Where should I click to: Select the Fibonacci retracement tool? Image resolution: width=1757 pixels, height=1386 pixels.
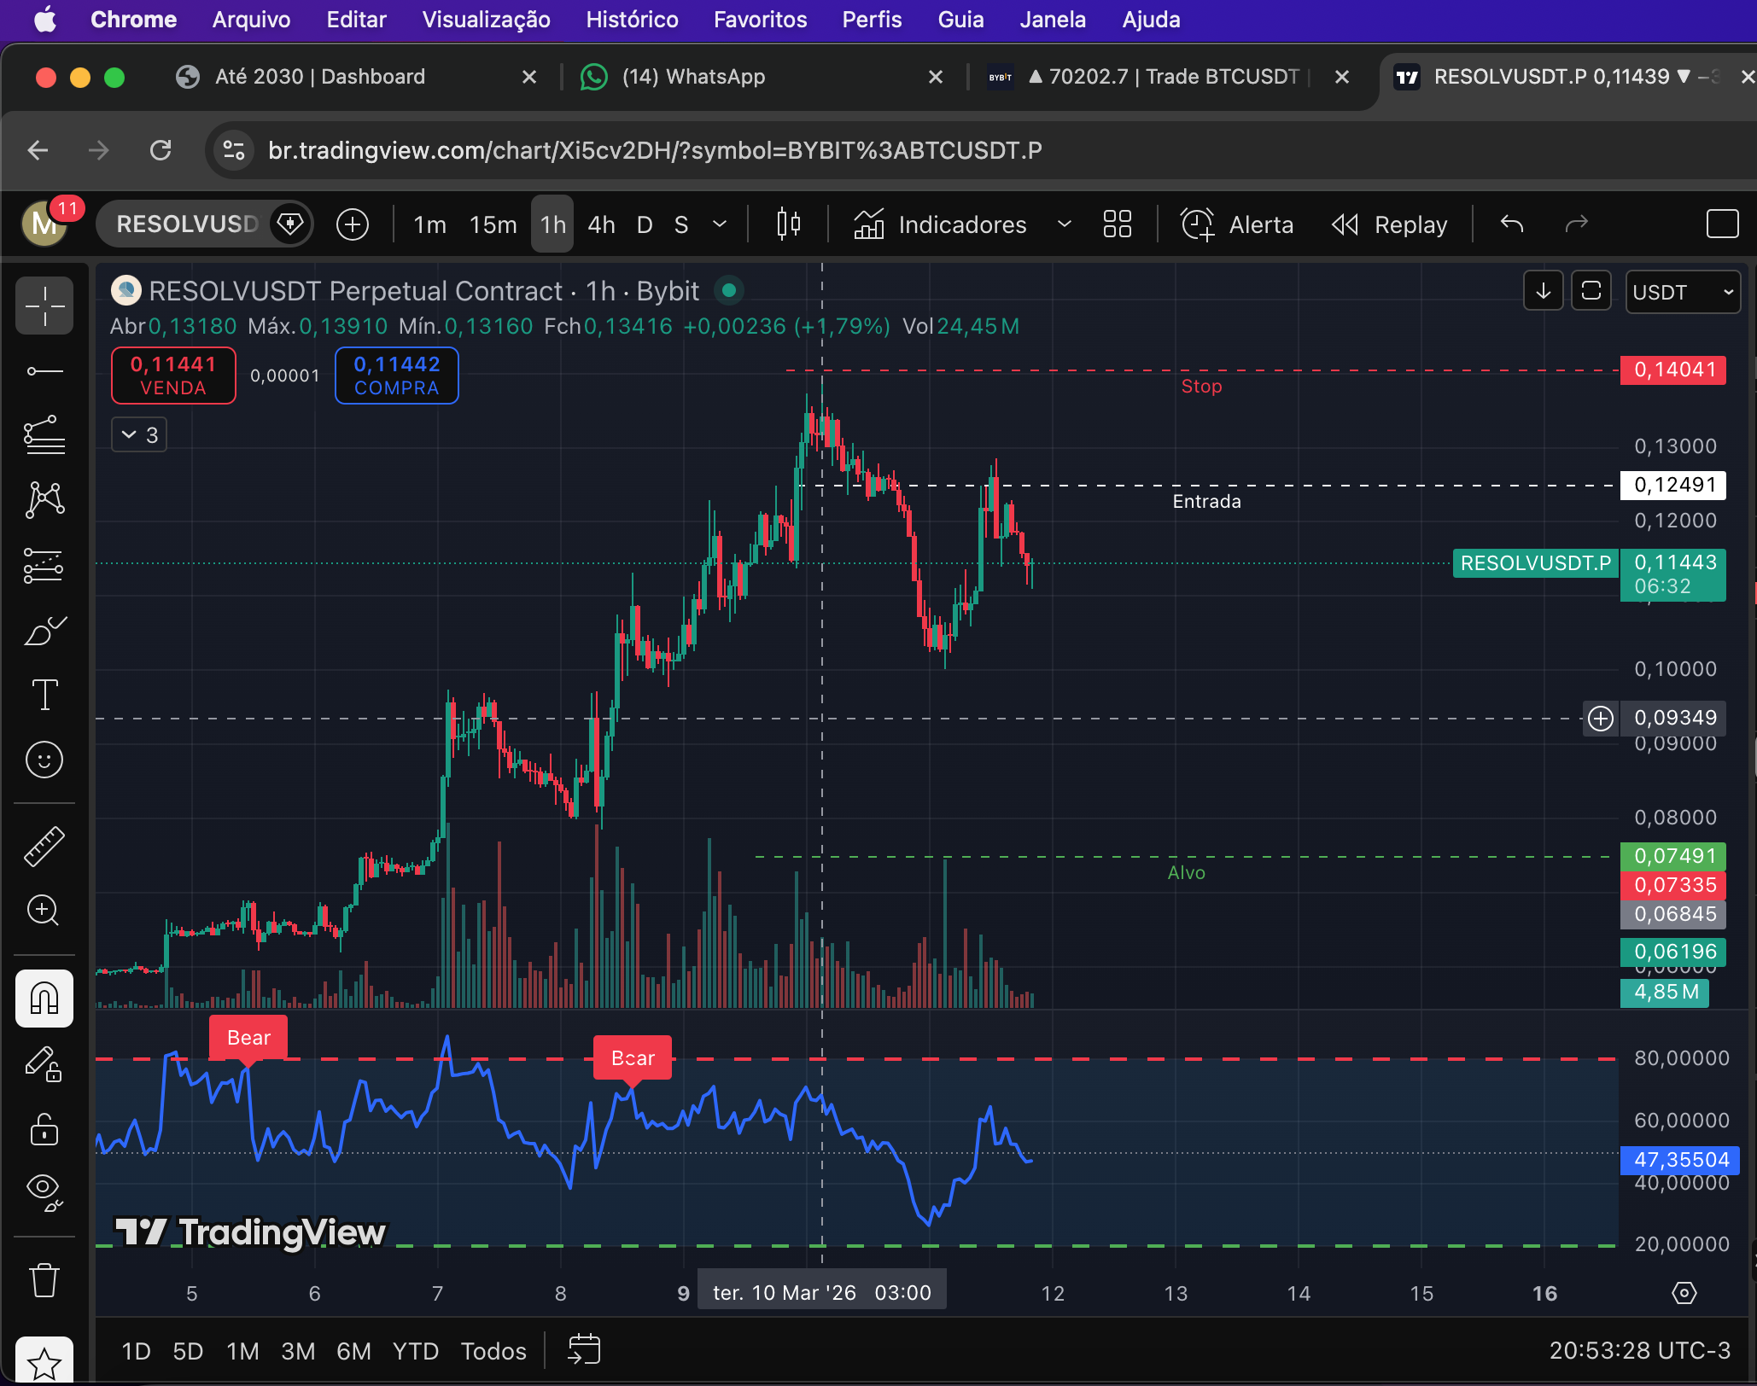click(44, 435)
